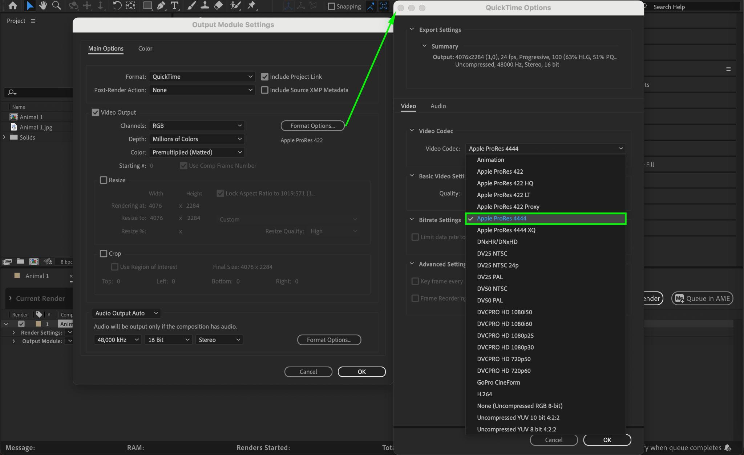This screenshot has height=455, width=744.
Task: Select the Puppet Pin tool
Action: (251, 5)
